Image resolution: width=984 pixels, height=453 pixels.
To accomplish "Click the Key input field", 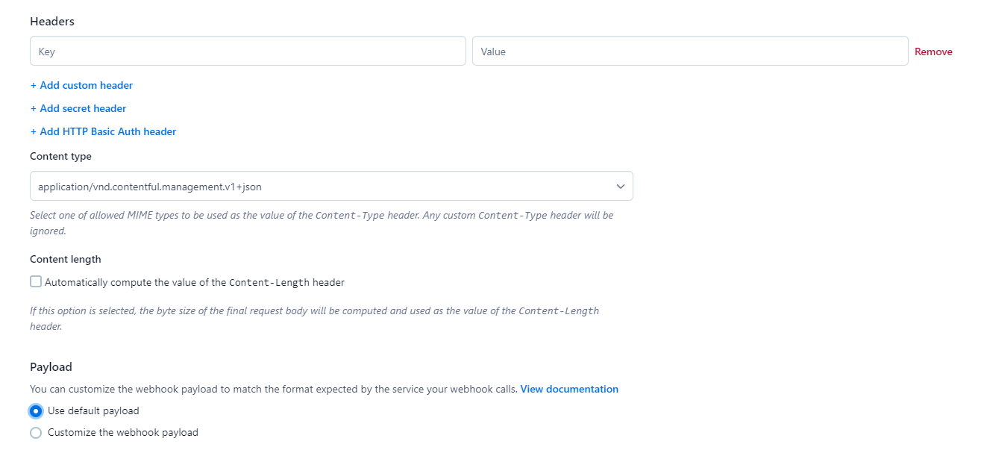I will pyautogui.click(x=248, y=51).
